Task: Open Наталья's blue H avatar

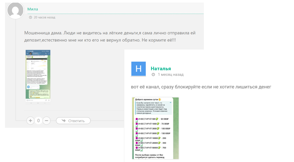Action: [138, 69]
